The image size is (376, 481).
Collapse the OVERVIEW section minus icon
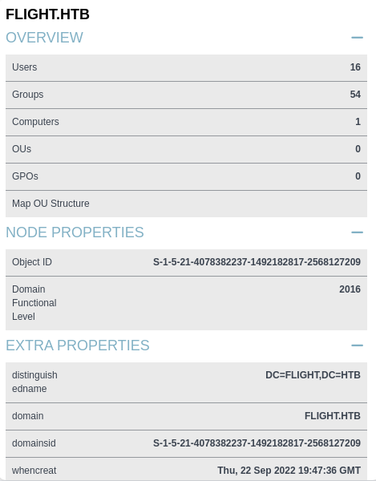[x=357, y=38]
